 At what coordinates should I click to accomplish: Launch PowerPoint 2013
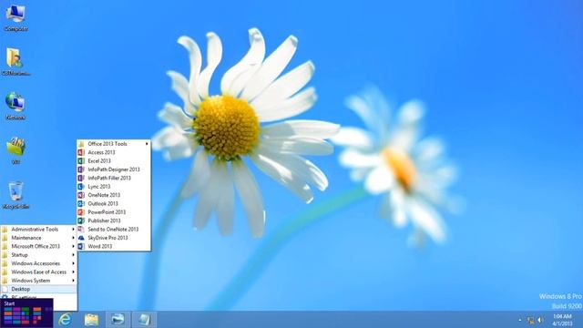(114, 212)
